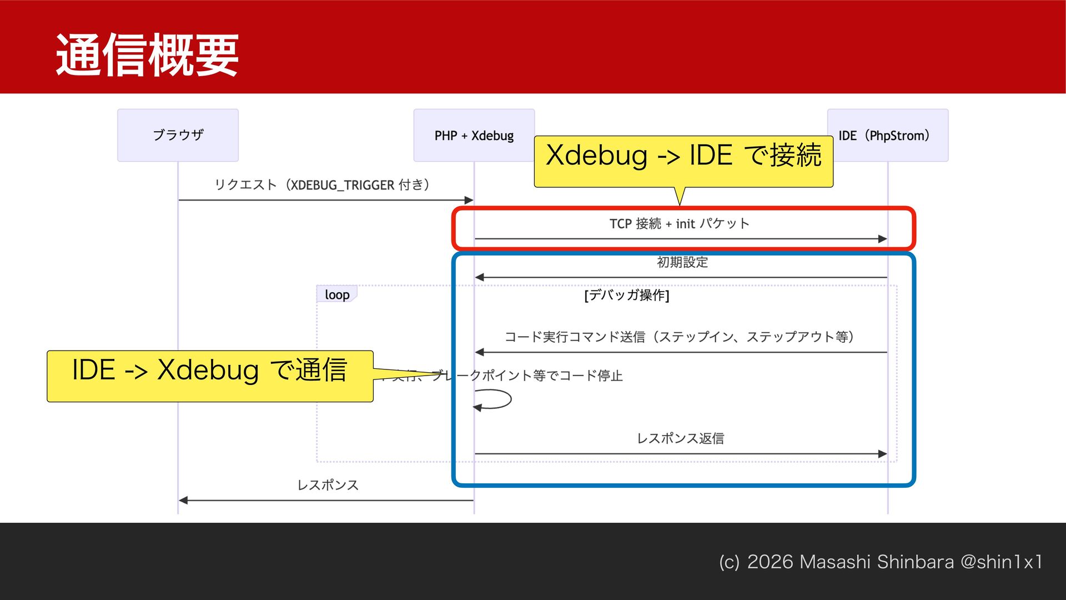Click the [デバッガ操作] loop condition text
This screenshot has width=1066, height=600.
(626, 295)
